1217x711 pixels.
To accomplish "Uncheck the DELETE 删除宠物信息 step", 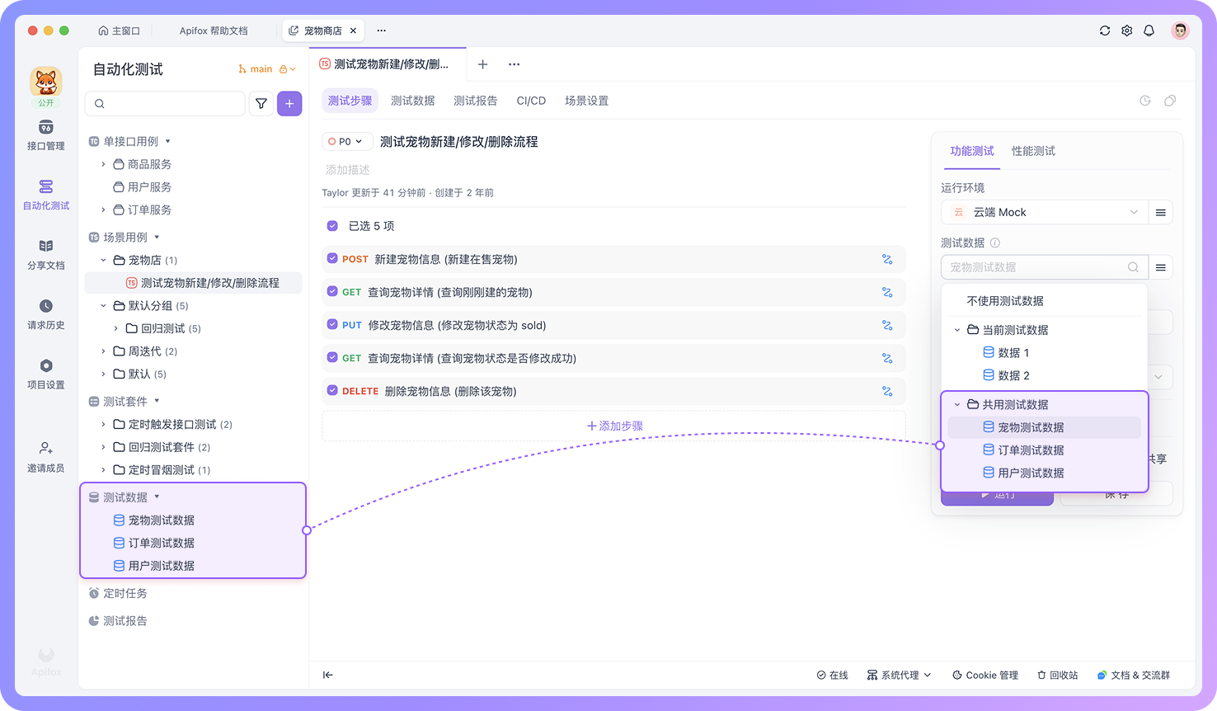I will (x=331, y=391).
